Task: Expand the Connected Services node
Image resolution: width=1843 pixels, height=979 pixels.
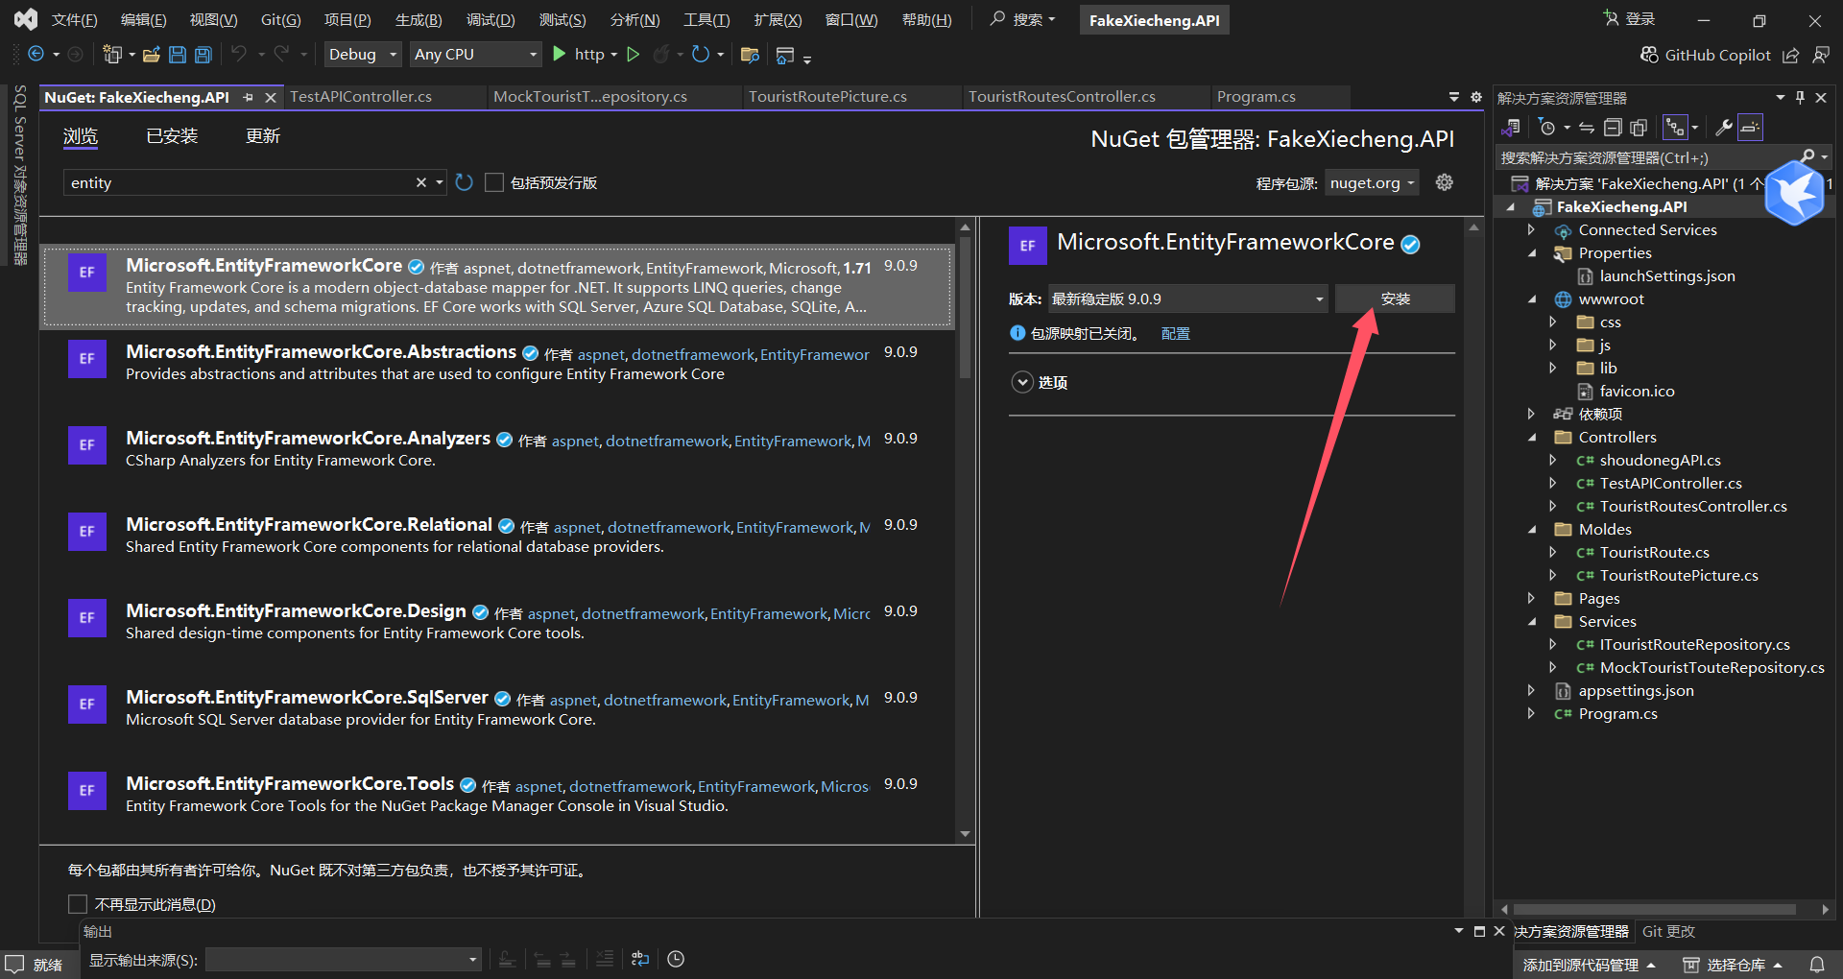Action: click(x=1531, y=230)
